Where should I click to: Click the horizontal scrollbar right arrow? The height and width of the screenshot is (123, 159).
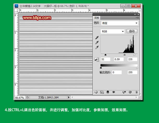point(136,97)
